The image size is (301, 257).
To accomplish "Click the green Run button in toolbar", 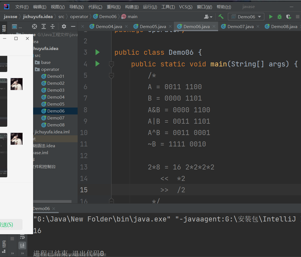I will pos(271,17).
